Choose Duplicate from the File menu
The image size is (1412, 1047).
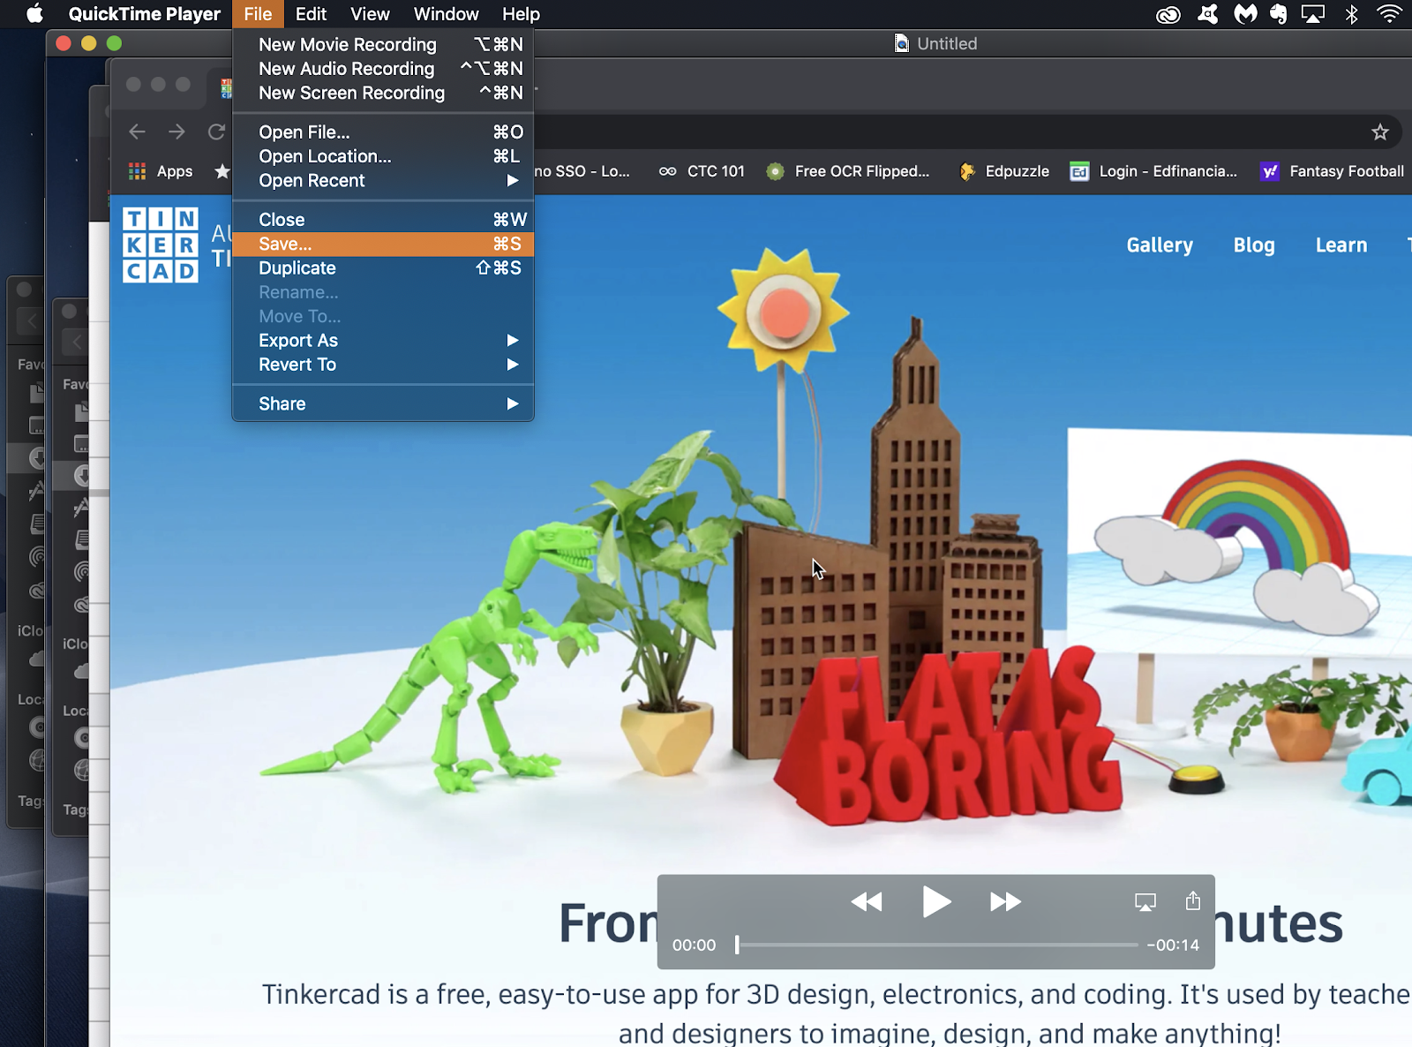click(x=383, y=267)
